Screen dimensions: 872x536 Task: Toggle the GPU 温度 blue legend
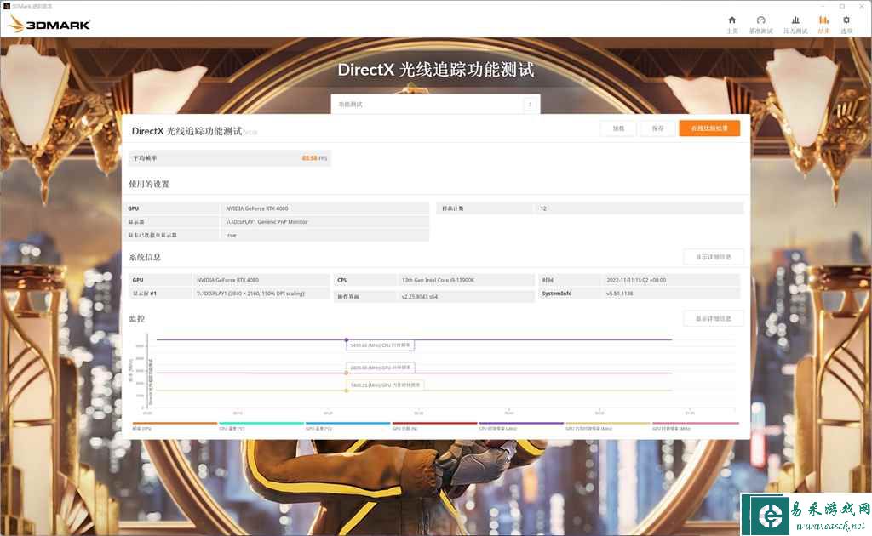(x=347, y=425)
